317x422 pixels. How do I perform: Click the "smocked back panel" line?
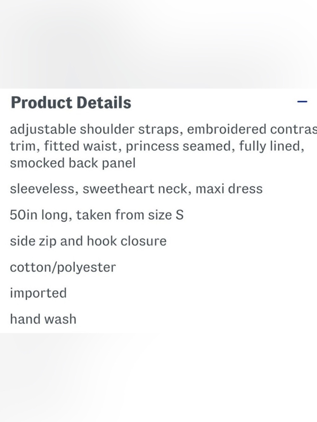pos(73,163)
